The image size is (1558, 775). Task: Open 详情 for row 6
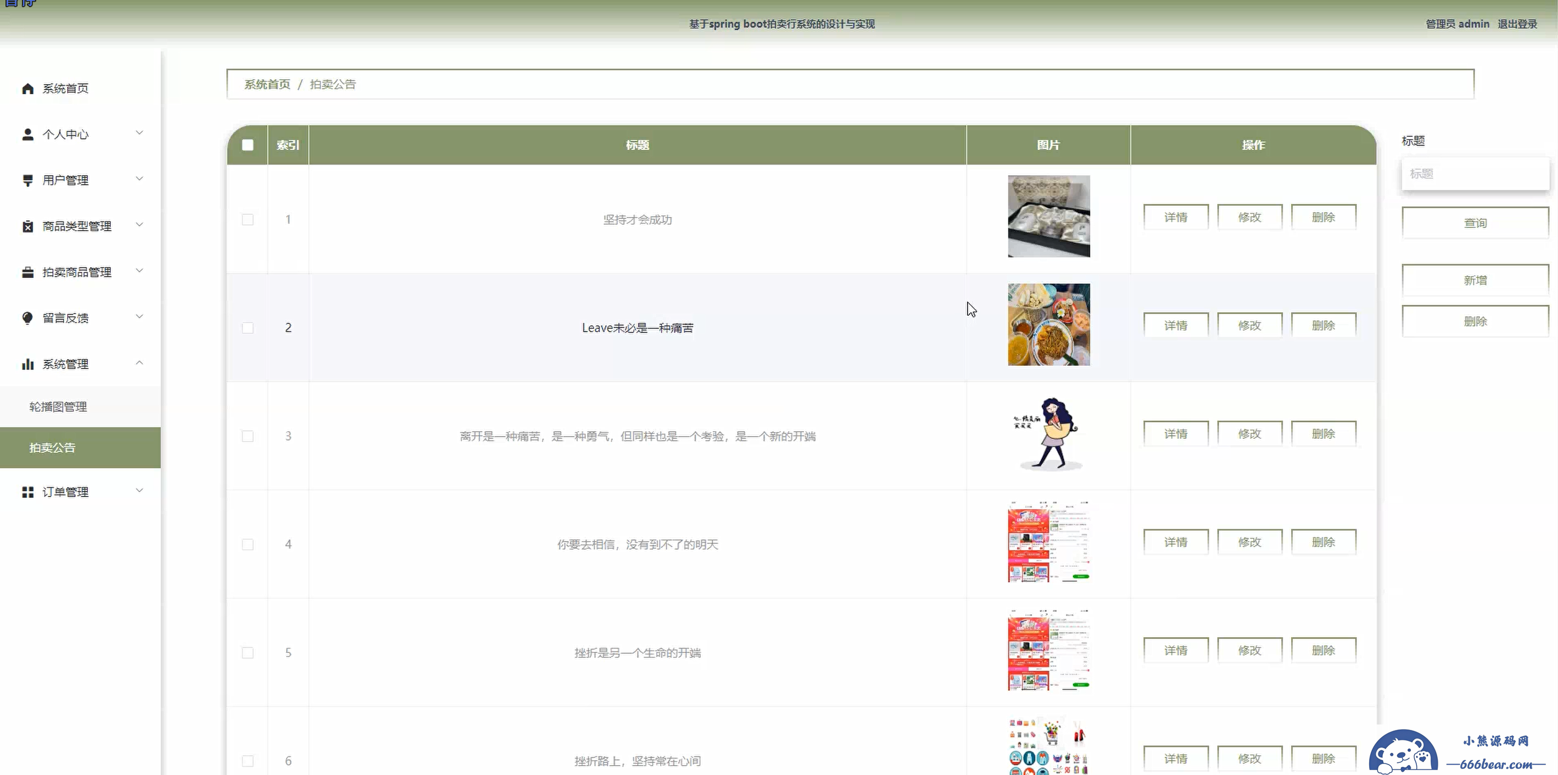click(x=1176, y=759)
